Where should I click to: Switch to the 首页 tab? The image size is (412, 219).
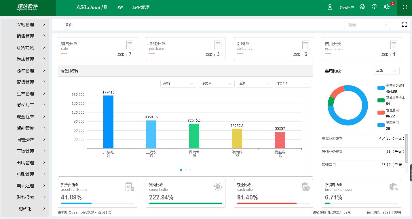pyautogui.click(x=69, y=25)
